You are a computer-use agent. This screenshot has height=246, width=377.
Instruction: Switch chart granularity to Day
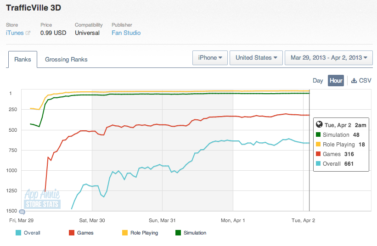click(x=318, y=80)
